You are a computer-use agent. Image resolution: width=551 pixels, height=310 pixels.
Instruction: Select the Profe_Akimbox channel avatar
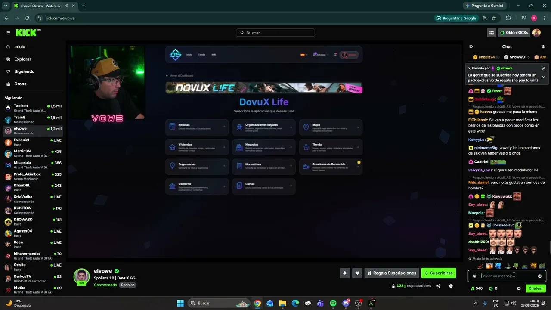[8, 176]
